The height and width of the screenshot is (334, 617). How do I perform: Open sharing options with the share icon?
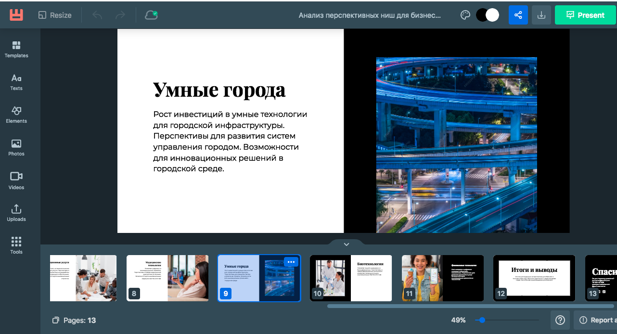point(518,15)
